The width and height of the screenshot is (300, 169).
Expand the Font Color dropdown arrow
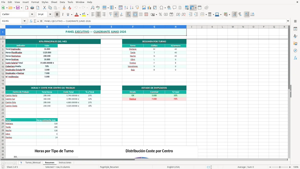(x=80, y=15)
